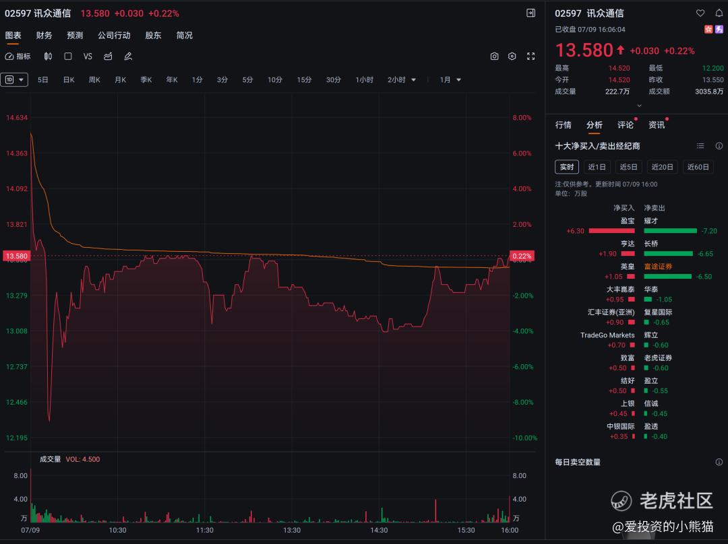Select the 近60日 broker filter
Image resolution: width=728 pixels, height=544 pixels.
pos(698,167)
